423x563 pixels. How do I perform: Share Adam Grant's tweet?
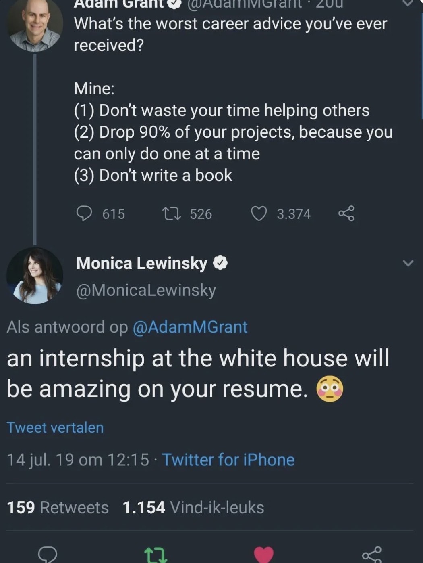[x=346, y=213]
